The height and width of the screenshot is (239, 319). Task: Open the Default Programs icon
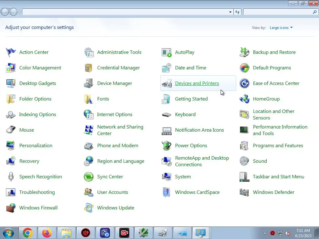(x=244, y=68)
